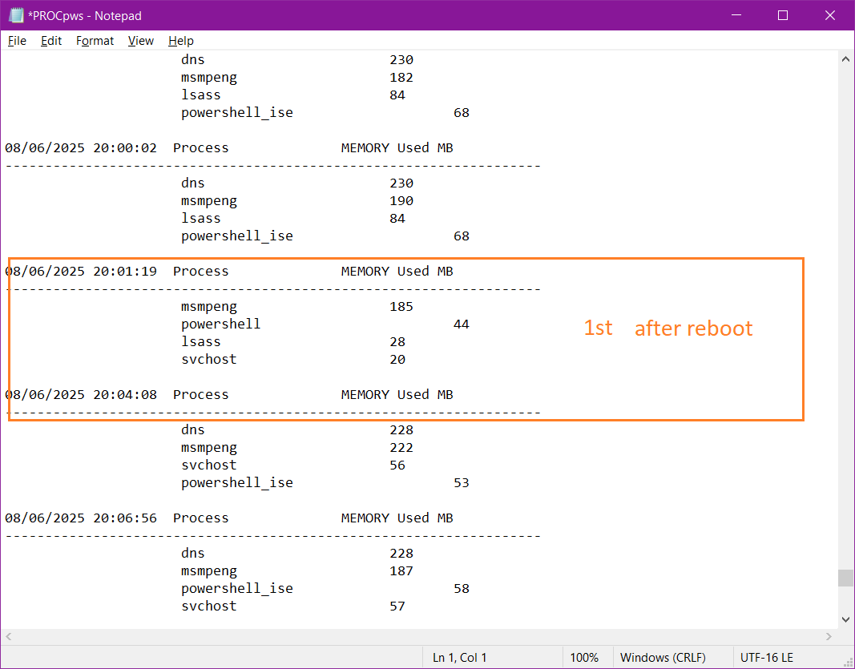Click the powershell process name with value 44
The image size is (855, 669).
pyautogui.click(x=221, y=324)
